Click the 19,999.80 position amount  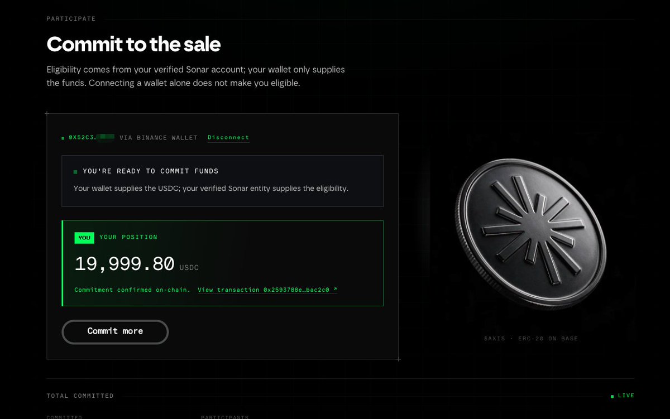125,264
